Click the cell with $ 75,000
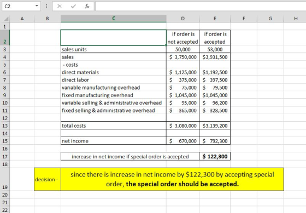The image size is (306, 213). pos(183,87)
